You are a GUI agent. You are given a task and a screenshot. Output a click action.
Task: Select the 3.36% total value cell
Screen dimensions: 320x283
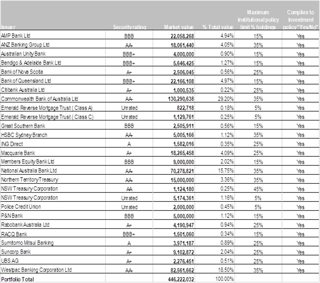[227, 179]
